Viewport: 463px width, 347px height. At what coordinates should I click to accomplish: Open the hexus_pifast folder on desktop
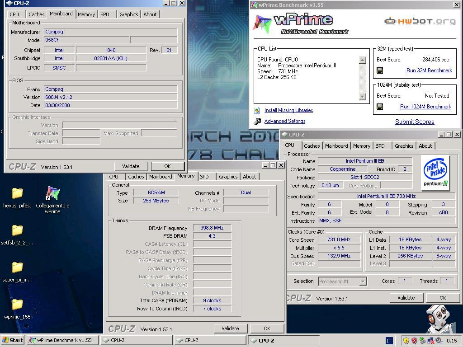pos(17,193)
